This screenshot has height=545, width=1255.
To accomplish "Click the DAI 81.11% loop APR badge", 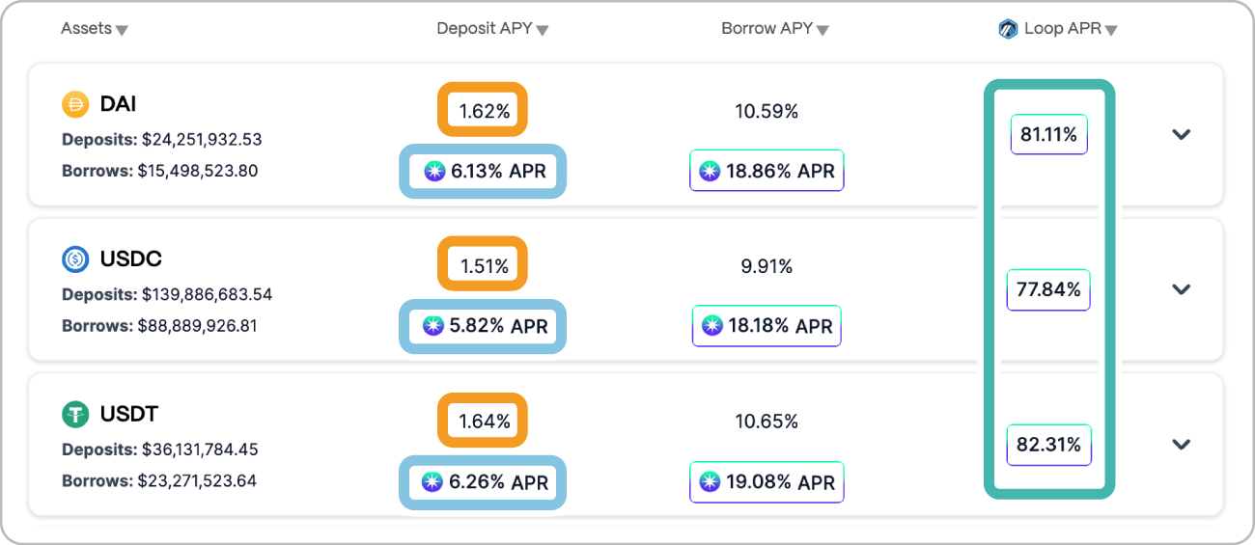I will [1049, 135].
